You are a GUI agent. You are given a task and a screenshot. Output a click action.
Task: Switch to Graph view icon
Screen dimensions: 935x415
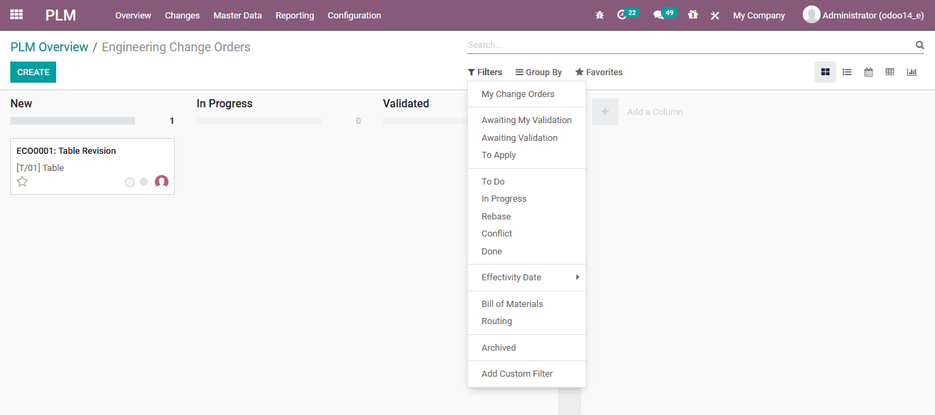click(912, 72)
